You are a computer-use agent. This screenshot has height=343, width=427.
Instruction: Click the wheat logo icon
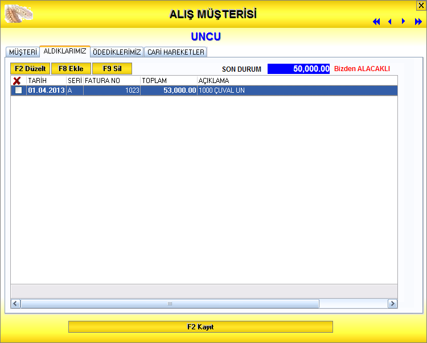18,13
